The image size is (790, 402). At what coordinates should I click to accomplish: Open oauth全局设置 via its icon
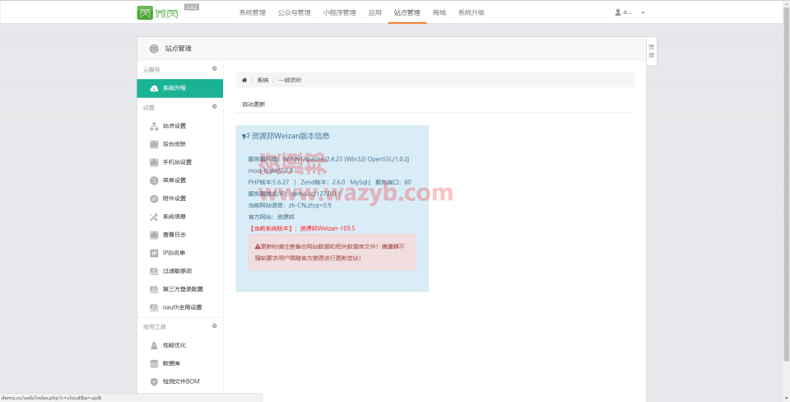(154, 308)
